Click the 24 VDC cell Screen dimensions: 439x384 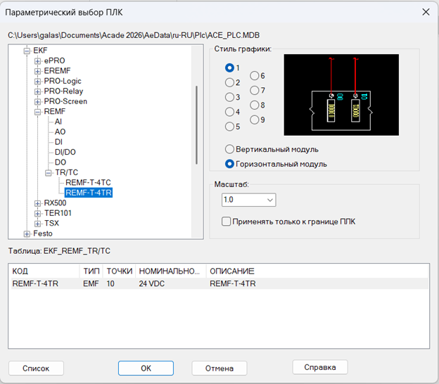pos(151,284)
